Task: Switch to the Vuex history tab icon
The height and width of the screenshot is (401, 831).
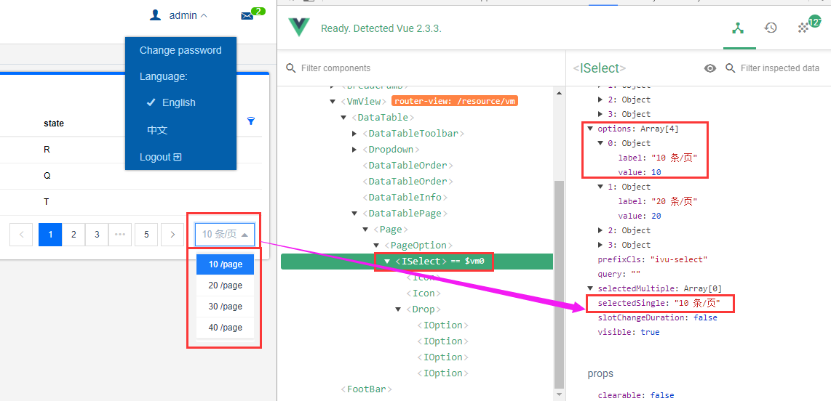Action: pos(771,28)
